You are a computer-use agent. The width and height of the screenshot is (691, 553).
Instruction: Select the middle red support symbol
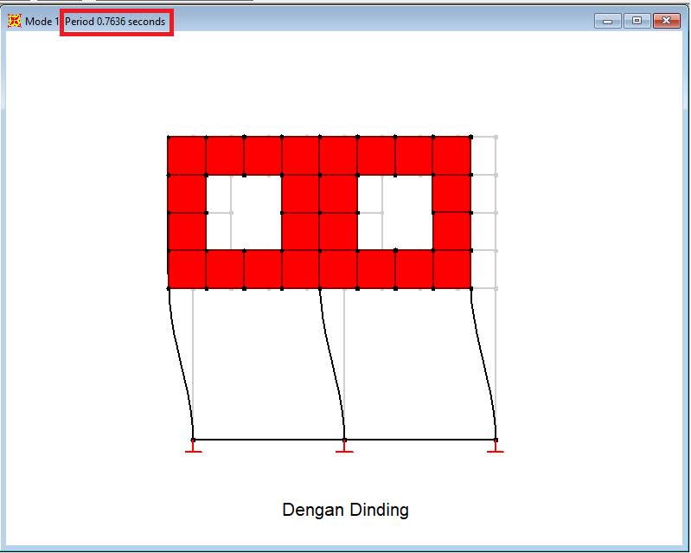tap(344, 447)
